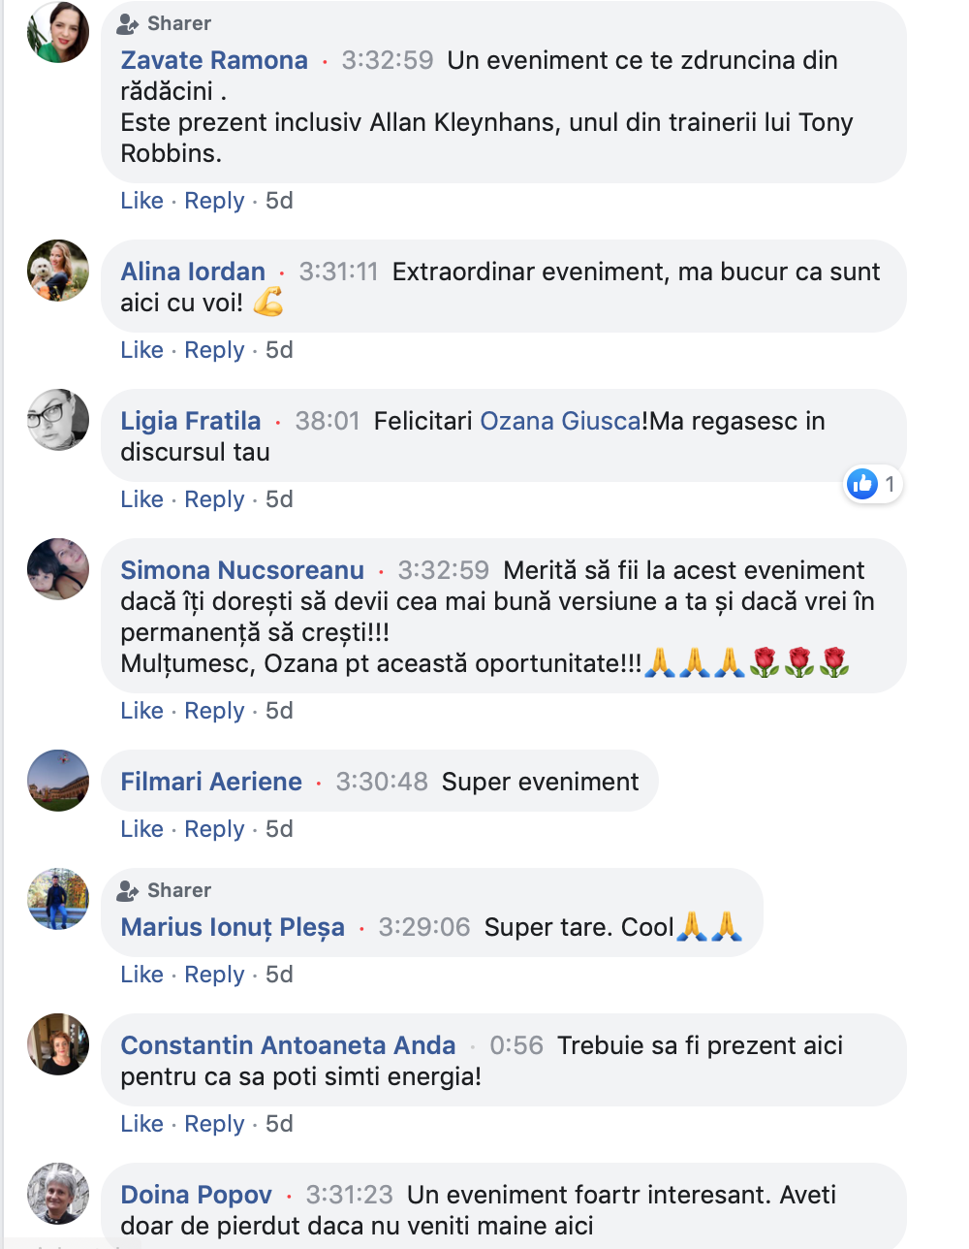Open Zavate Ramona's profile picture

tap(58, 32)
